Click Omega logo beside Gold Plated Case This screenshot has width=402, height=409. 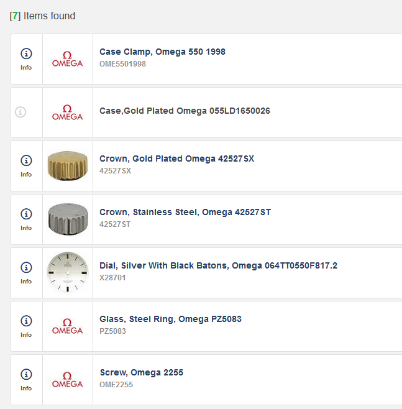point(67,113)
